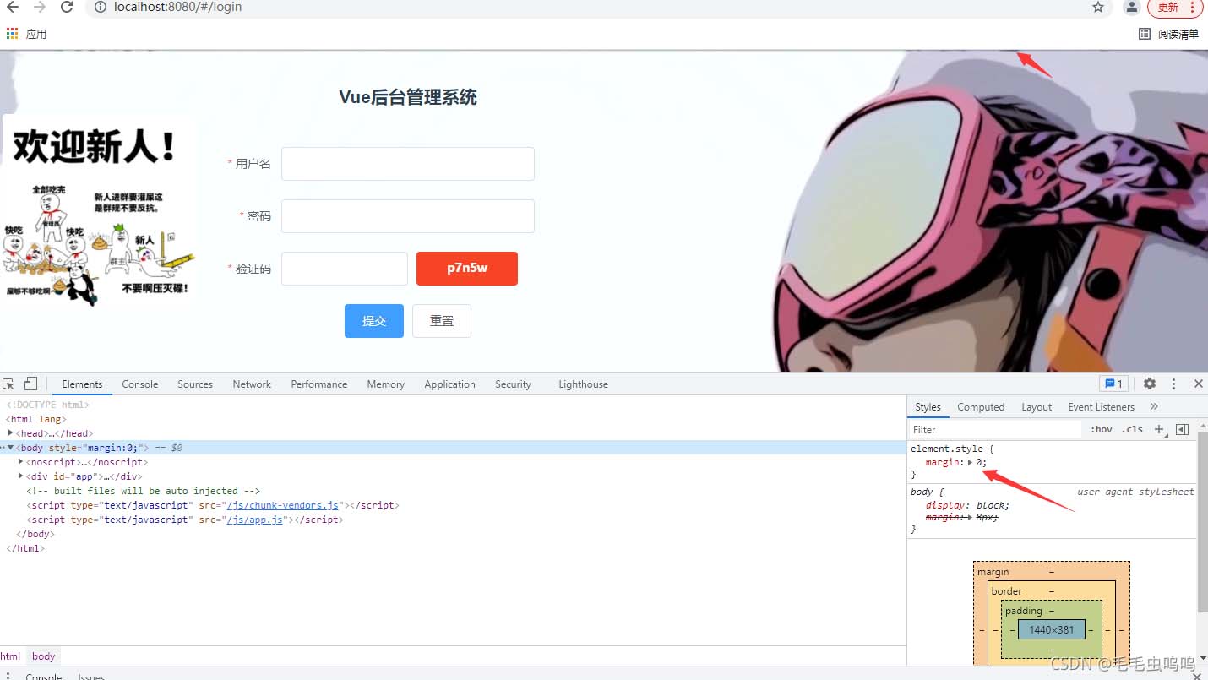Switch to the Memory tab
The image size is (1208, 680).
tap(386, 384)
